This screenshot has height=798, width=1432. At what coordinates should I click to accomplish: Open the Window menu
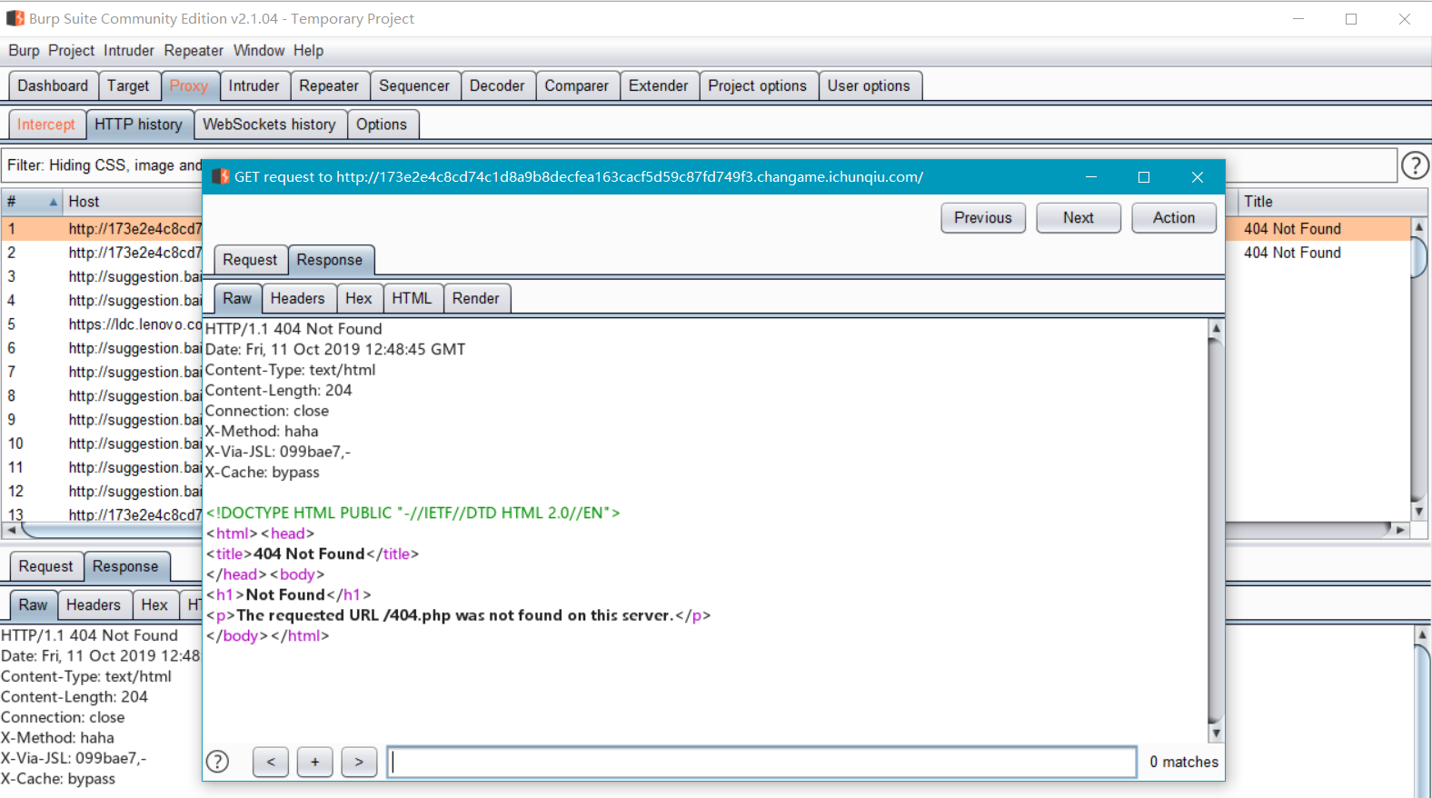click(x=259, y=51)
